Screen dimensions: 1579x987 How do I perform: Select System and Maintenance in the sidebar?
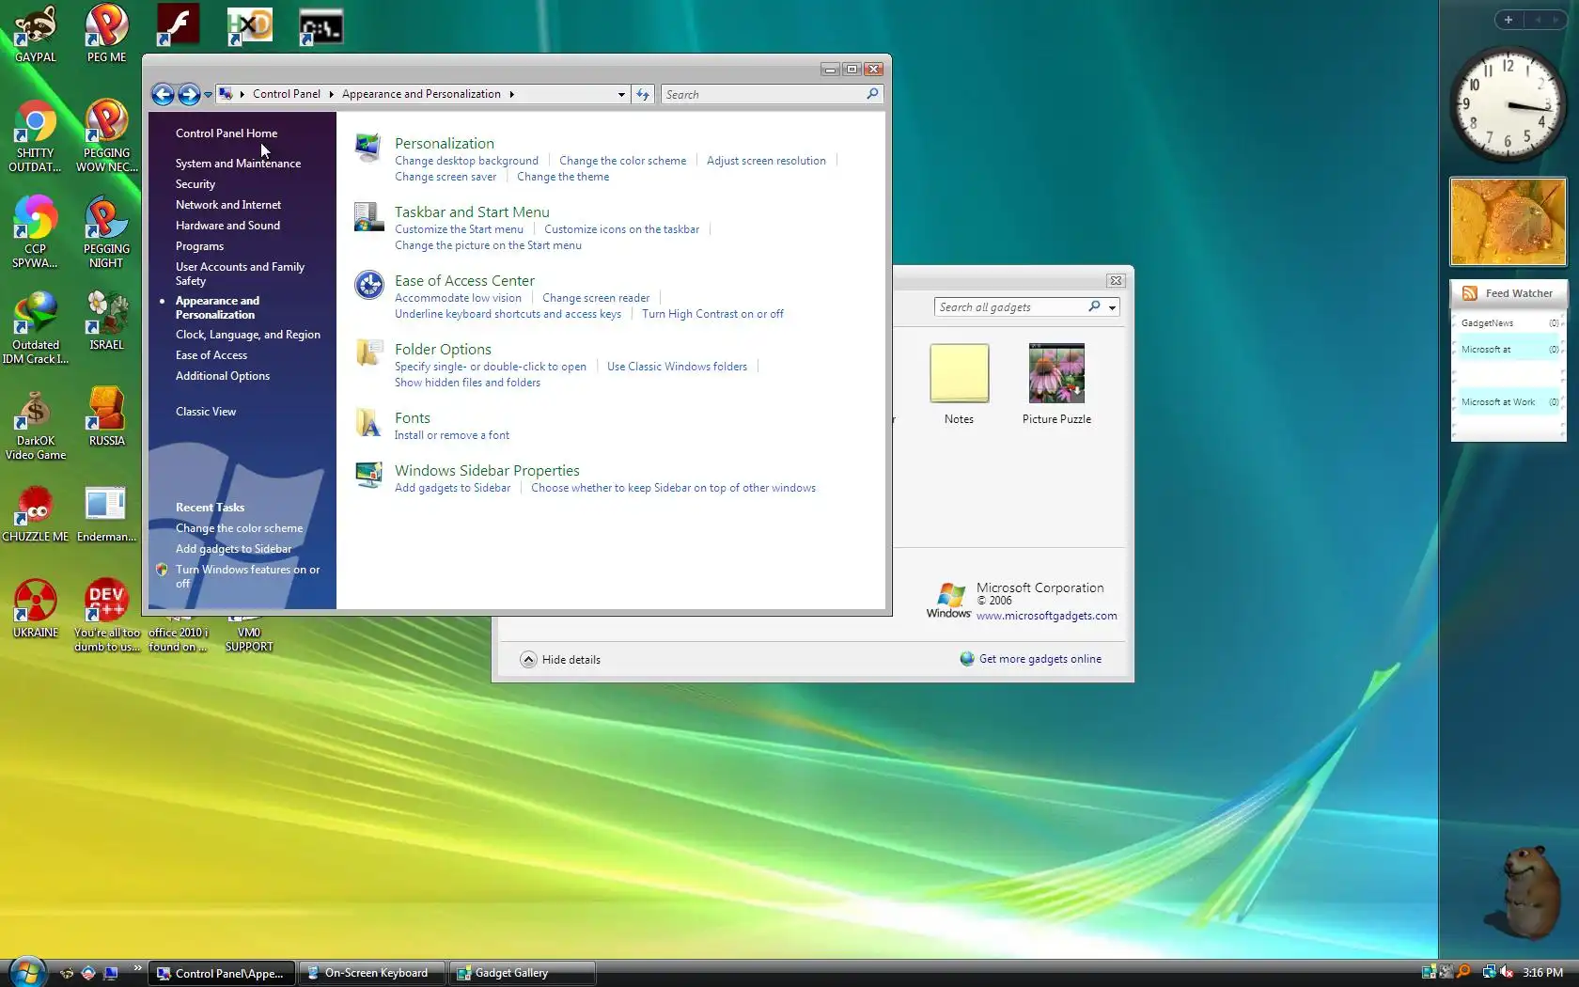(239, 164)
